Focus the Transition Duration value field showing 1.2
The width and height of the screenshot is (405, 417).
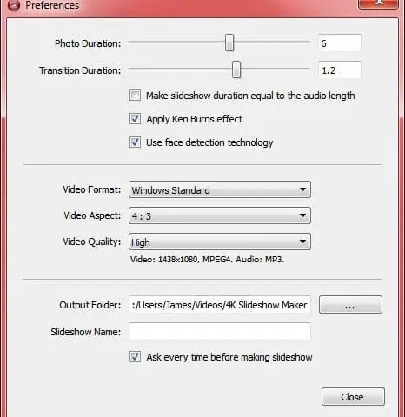pyautogui.click(x=340, y=69)
